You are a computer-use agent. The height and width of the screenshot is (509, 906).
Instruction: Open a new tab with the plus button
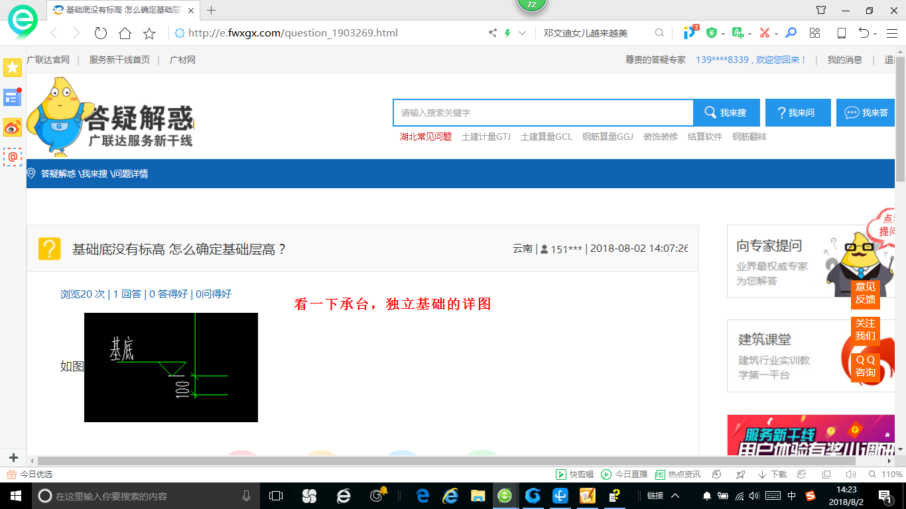211,10
